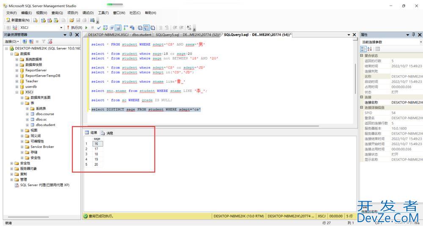
Task: Open the XSCJ available databases dropdown
Action: [61, 27]
